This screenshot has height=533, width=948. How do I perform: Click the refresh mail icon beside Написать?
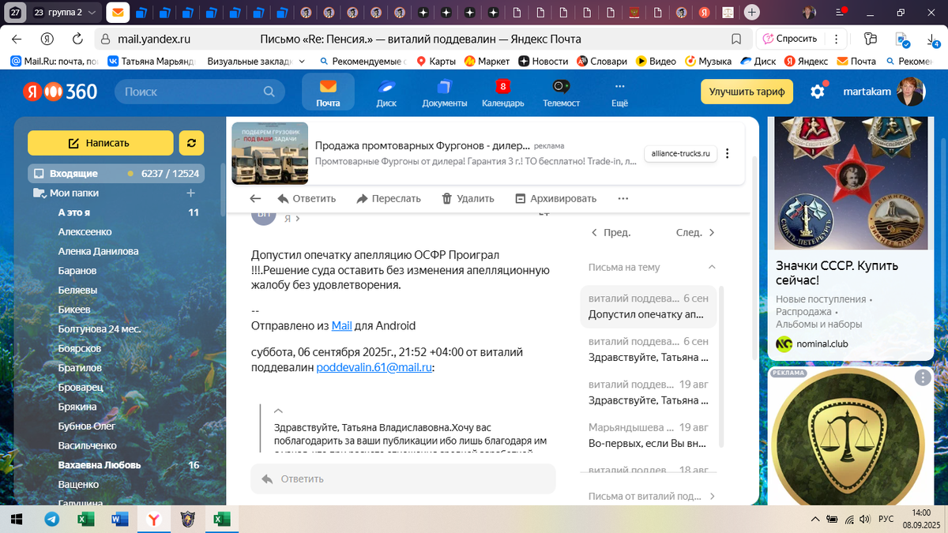191,143
